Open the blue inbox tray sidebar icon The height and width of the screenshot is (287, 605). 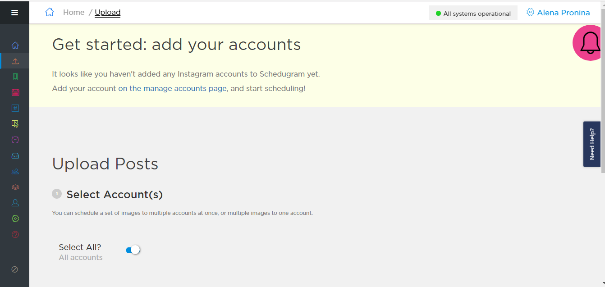15,155
